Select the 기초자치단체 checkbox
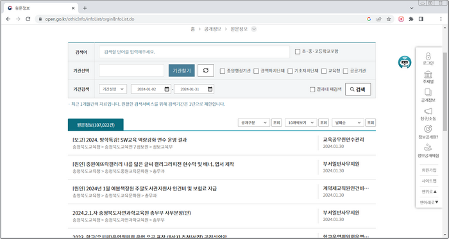This screenshot has width=449, height=239. (291, 71)
